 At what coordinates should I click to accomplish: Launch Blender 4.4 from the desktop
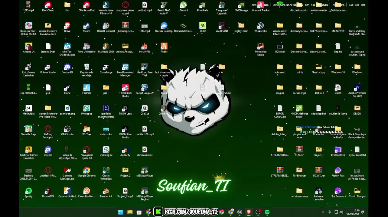coord(106,193)
